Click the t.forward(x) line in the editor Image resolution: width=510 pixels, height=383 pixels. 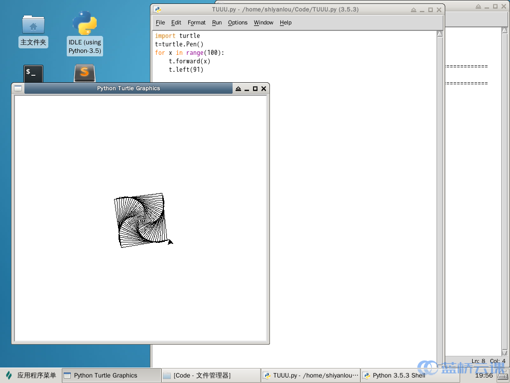[189, 61]
